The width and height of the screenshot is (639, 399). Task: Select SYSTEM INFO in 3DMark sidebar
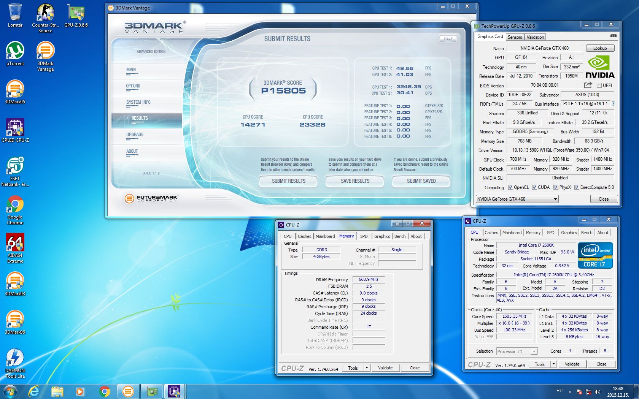[138, 102]
